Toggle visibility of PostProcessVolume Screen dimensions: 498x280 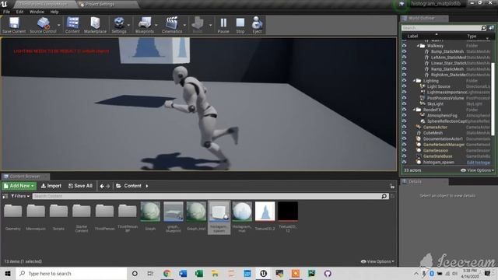tap(405, 98)
